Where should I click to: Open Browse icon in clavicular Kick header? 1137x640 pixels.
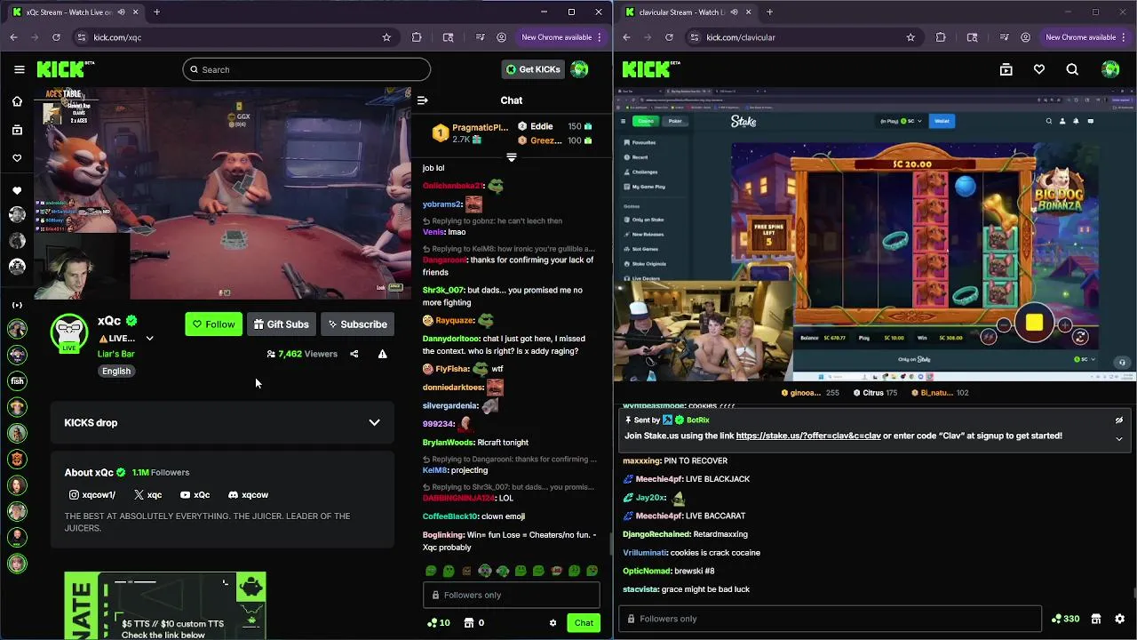coord(1006,69)
